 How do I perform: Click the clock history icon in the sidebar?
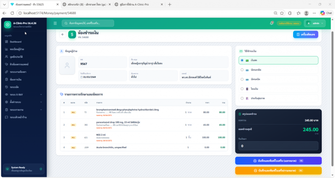click(x=6, y=87)
